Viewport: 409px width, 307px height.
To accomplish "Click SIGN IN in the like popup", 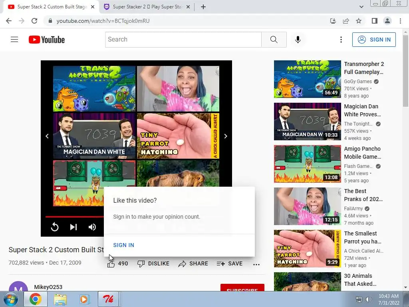I will [x=124, y=245].
